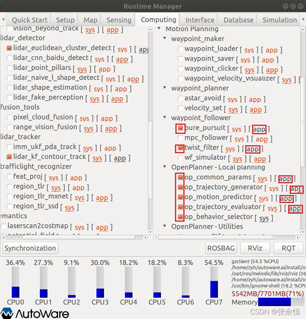The image size is (306, 319).
Task: Collapse the waypoint_maker group
Action: [x=165, y=38]
